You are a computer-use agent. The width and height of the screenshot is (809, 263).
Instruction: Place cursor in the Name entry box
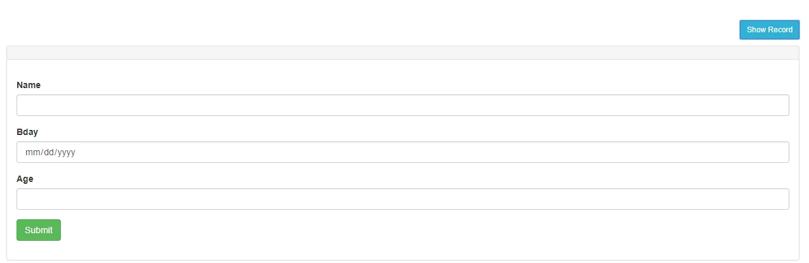(x=402, y=105)
